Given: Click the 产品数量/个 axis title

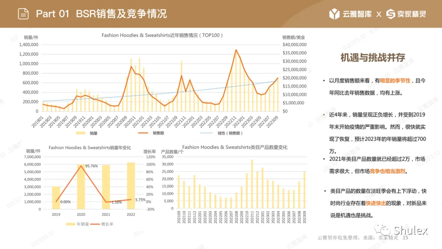Looking at the screenshot, I should pyautogui.click(x=172, y=152).
